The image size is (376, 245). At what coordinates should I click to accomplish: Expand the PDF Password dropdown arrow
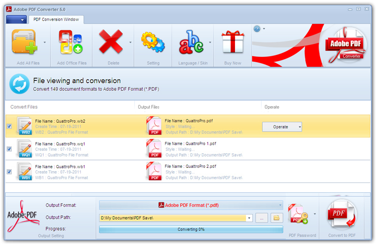pyautogui.click(x=315, y=214)
